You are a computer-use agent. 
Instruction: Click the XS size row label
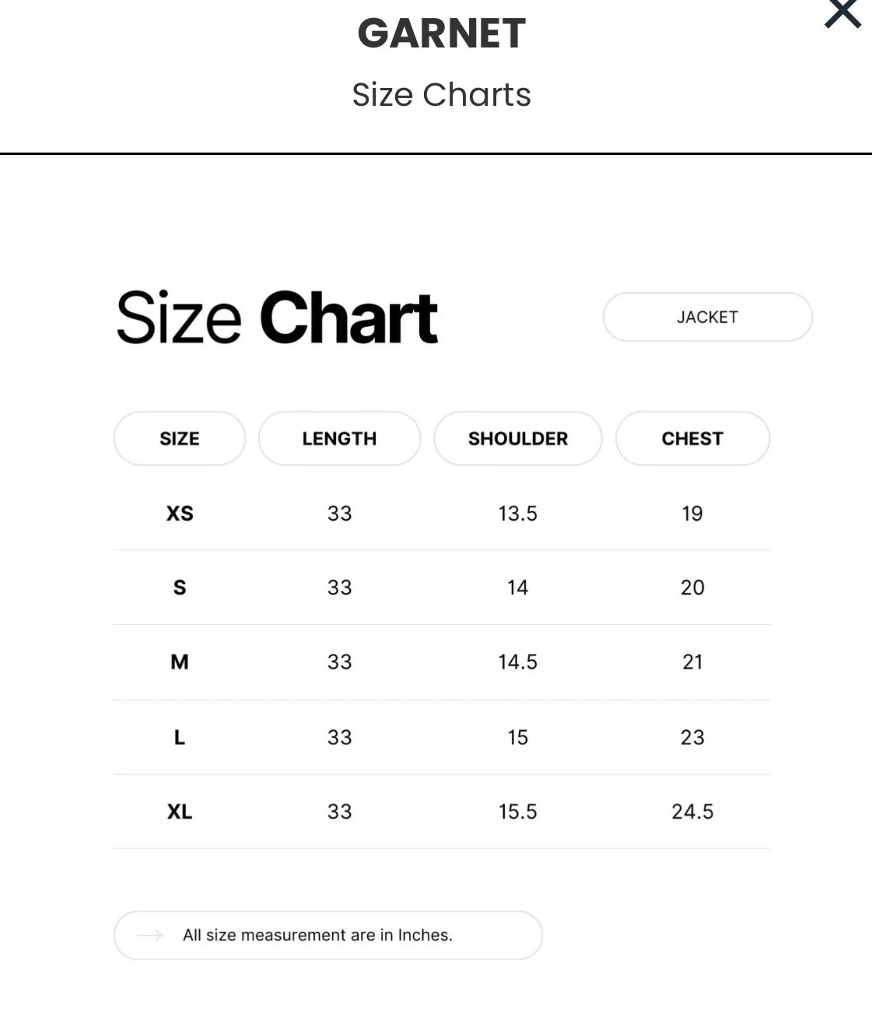click(180, 514)
